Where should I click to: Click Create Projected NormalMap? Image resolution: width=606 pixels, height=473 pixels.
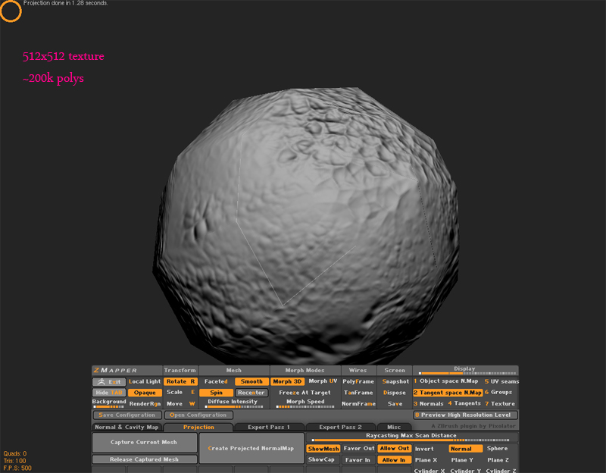(251, 449)
